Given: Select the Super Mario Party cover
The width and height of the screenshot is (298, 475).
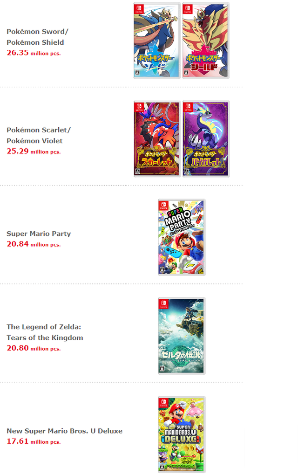Looking at the screenshot, I should tap(182, 237).
